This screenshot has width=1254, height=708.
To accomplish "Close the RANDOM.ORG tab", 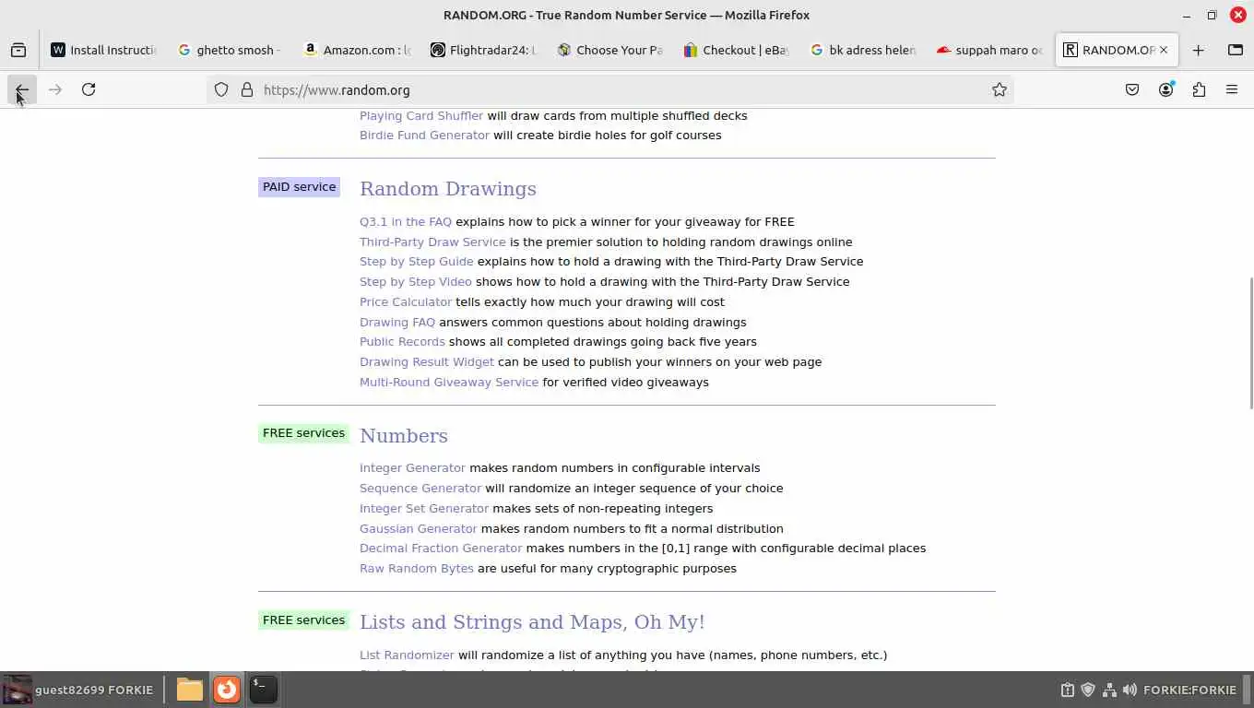I will 1164,50.
